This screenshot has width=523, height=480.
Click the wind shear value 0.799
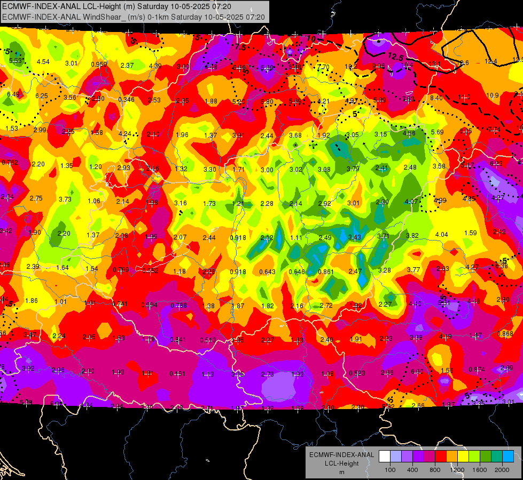tap(121, 270)
